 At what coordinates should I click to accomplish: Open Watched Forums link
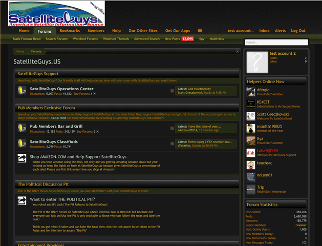(x=85, y=39)
